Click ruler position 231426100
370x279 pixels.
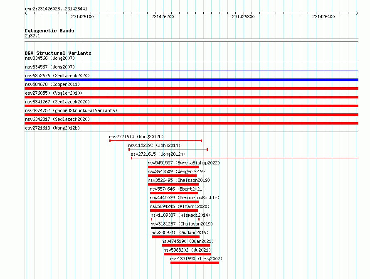click(83, 17)
